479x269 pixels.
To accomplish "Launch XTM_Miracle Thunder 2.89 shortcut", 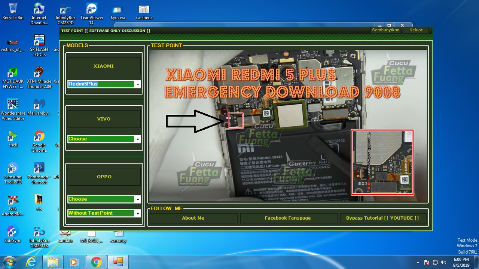I will [39, 77].
